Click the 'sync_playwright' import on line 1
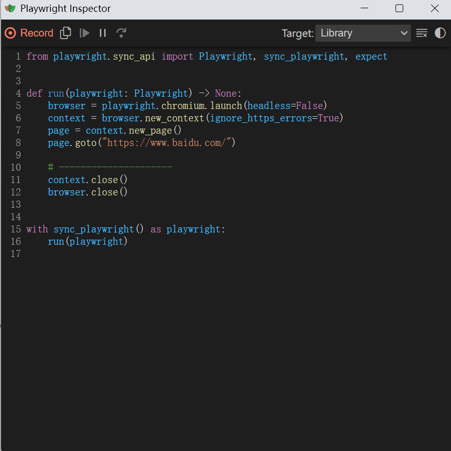This screenshot has height=451, width=451. click(x=304, y=57)
